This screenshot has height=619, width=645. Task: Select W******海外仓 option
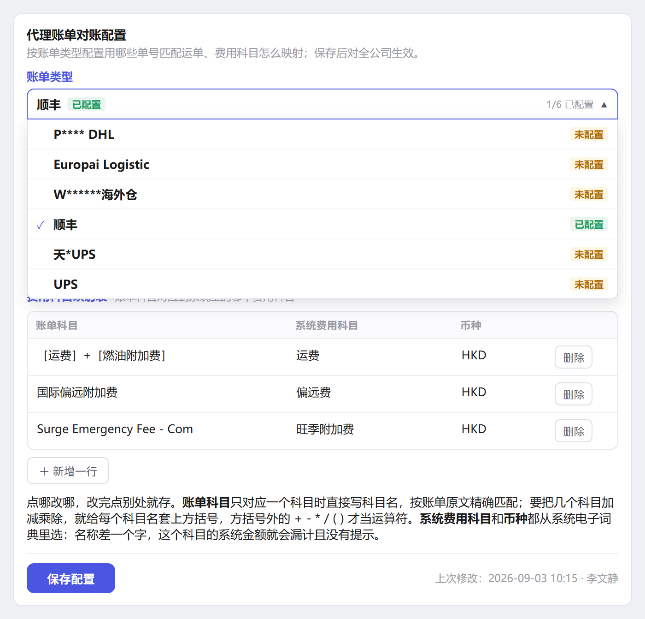coord(322,194)
